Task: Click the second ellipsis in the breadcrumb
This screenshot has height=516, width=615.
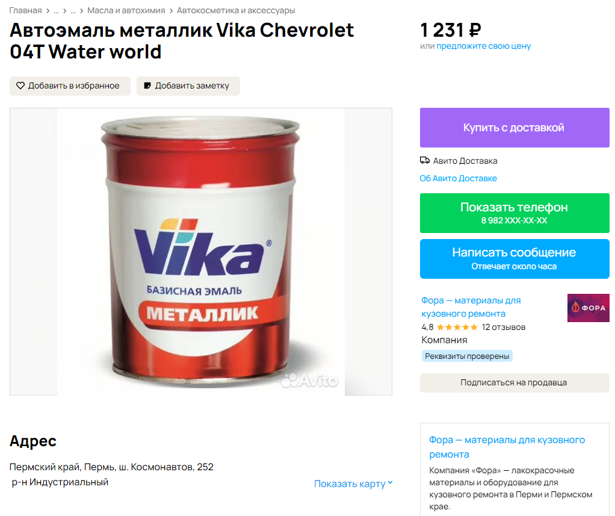Action: 73,11
